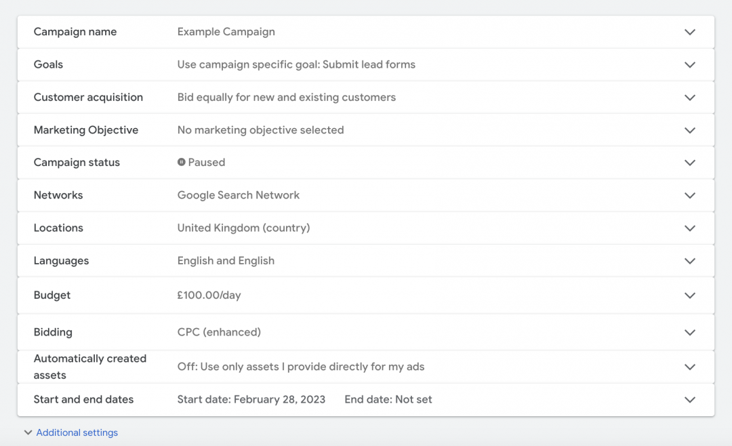Open Budget settings chevron
This screenshot has height=446, width=732.
tap(690, 296)
